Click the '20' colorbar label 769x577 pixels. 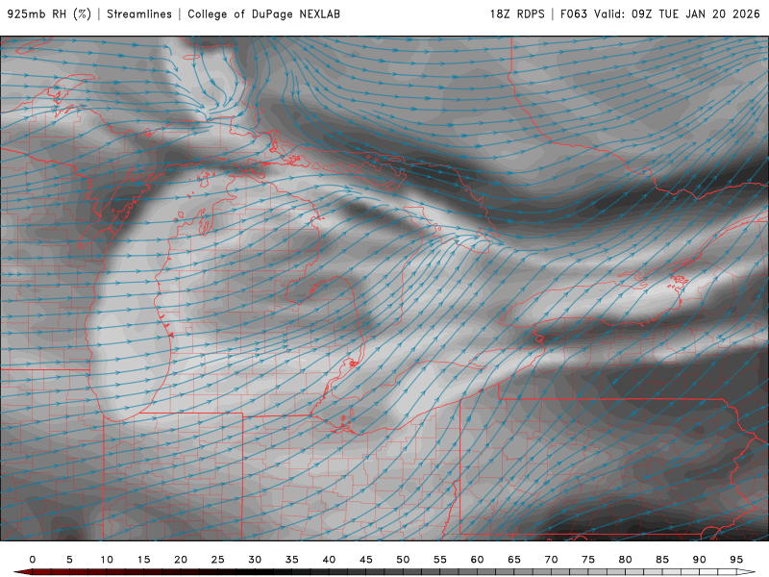pos(181,560)
